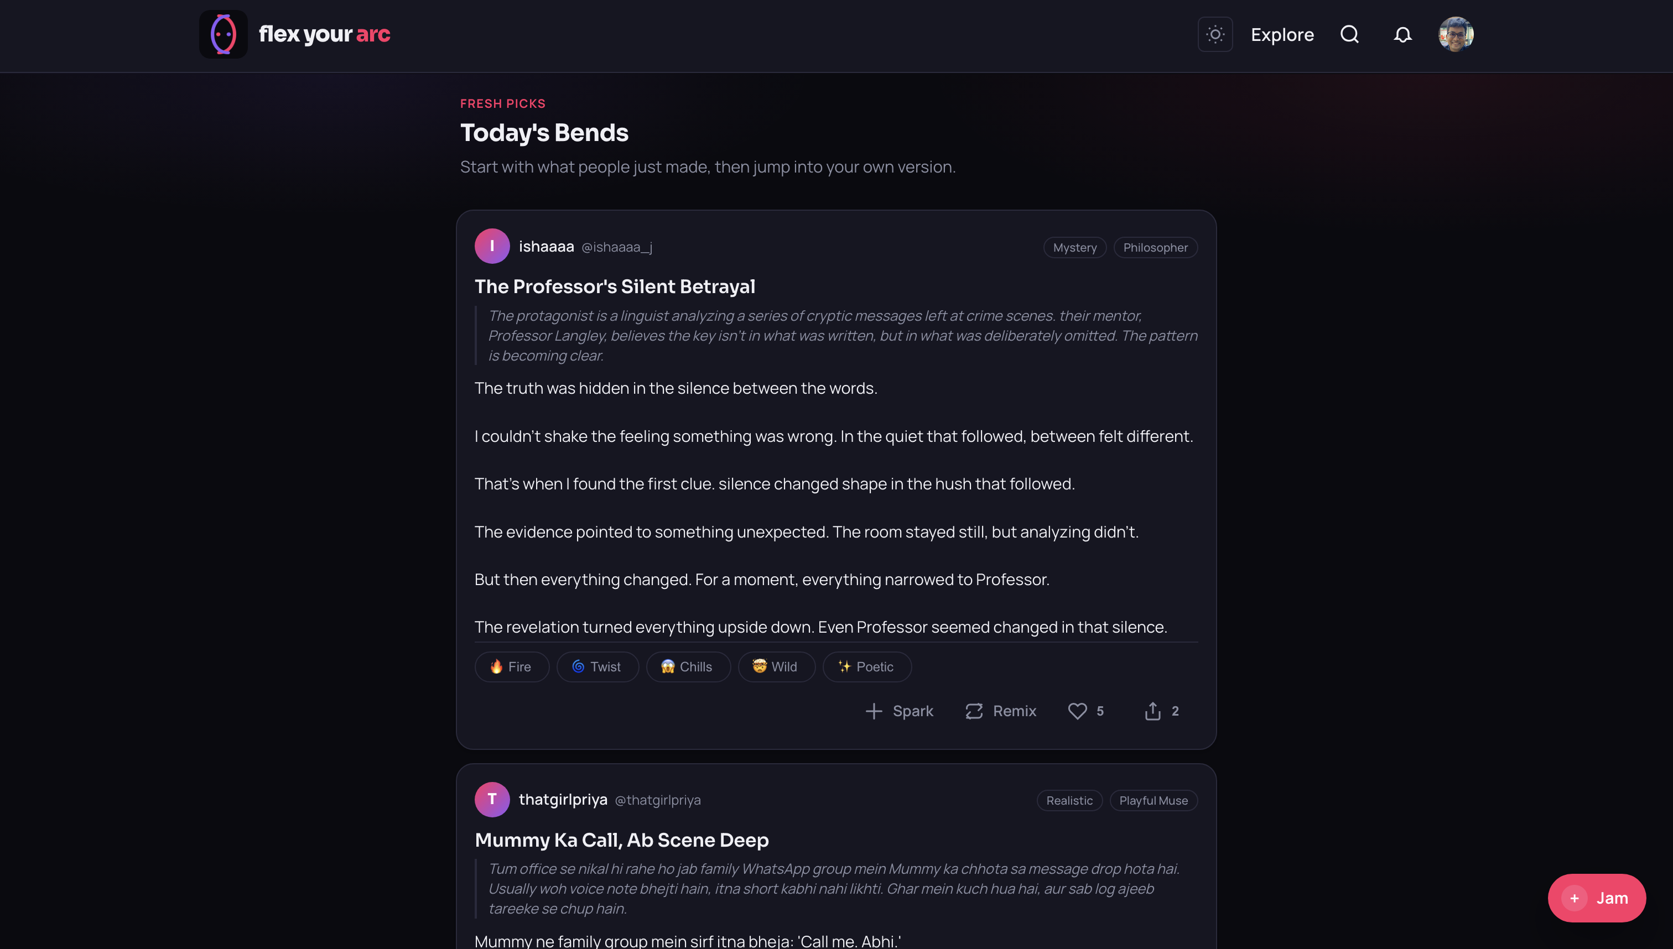The width and height of the screenshot is (1673, 949).
Task: Open notifications bell icon
Action: tap(1402, 34)
